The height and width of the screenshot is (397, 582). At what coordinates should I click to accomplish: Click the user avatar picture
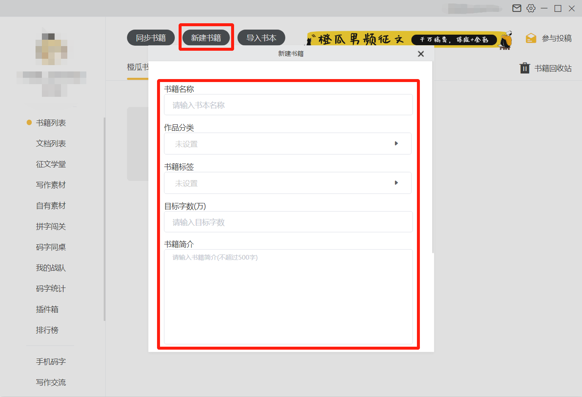[x=51, y=49]
